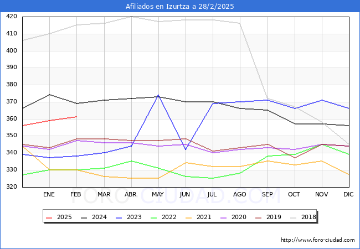The height and width of the screenshot is (249, 360).
Task: Click the NOV month axis label
Action: pyautogui.click(x=321, y=194)
